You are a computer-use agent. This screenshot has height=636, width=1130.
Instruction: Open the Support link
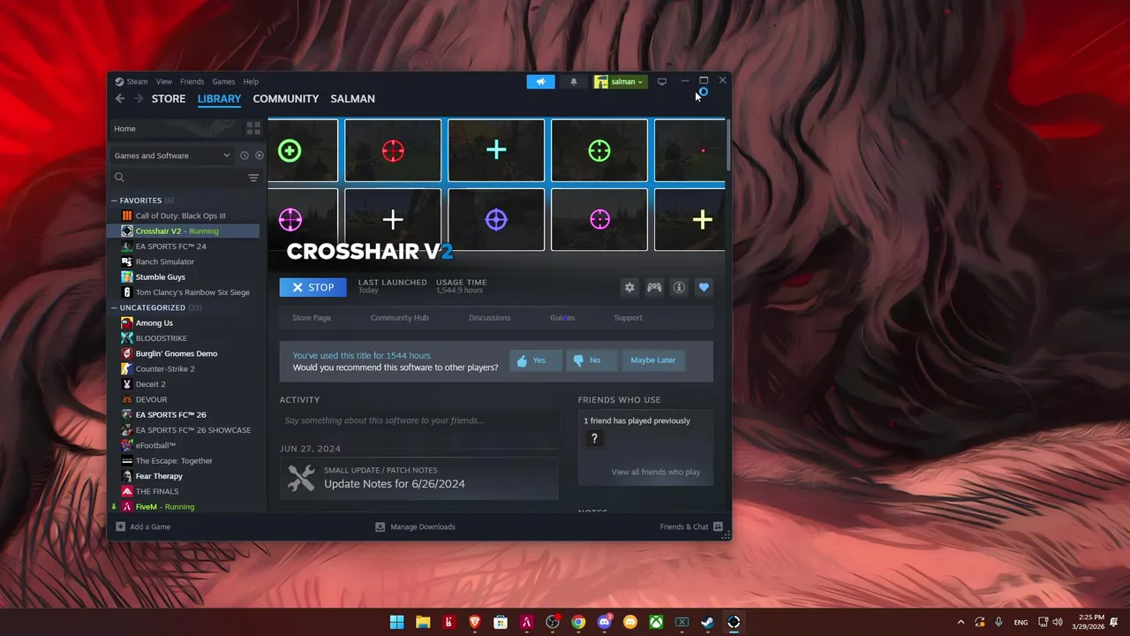(628, 318)
